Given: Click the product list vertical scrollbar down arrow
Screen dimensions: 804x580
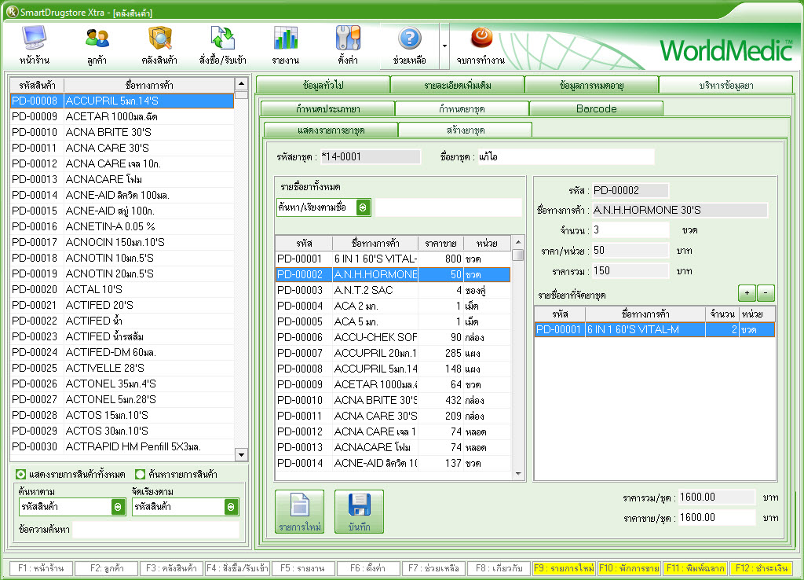Looking at the screenshot, I should [x=241, y=455].
